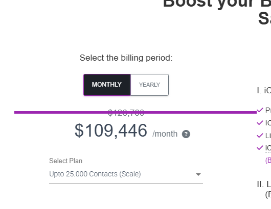Image resolution: width=271 pixels, height=209 pixels.
Task: Open section "I." heading on right
Action: (x=264, y=90)
